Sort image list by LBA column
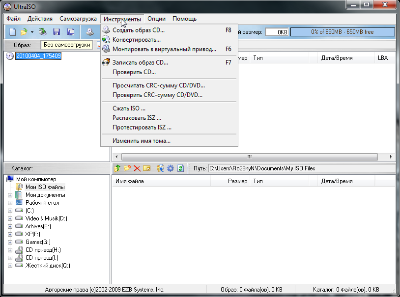 [385, 58]
